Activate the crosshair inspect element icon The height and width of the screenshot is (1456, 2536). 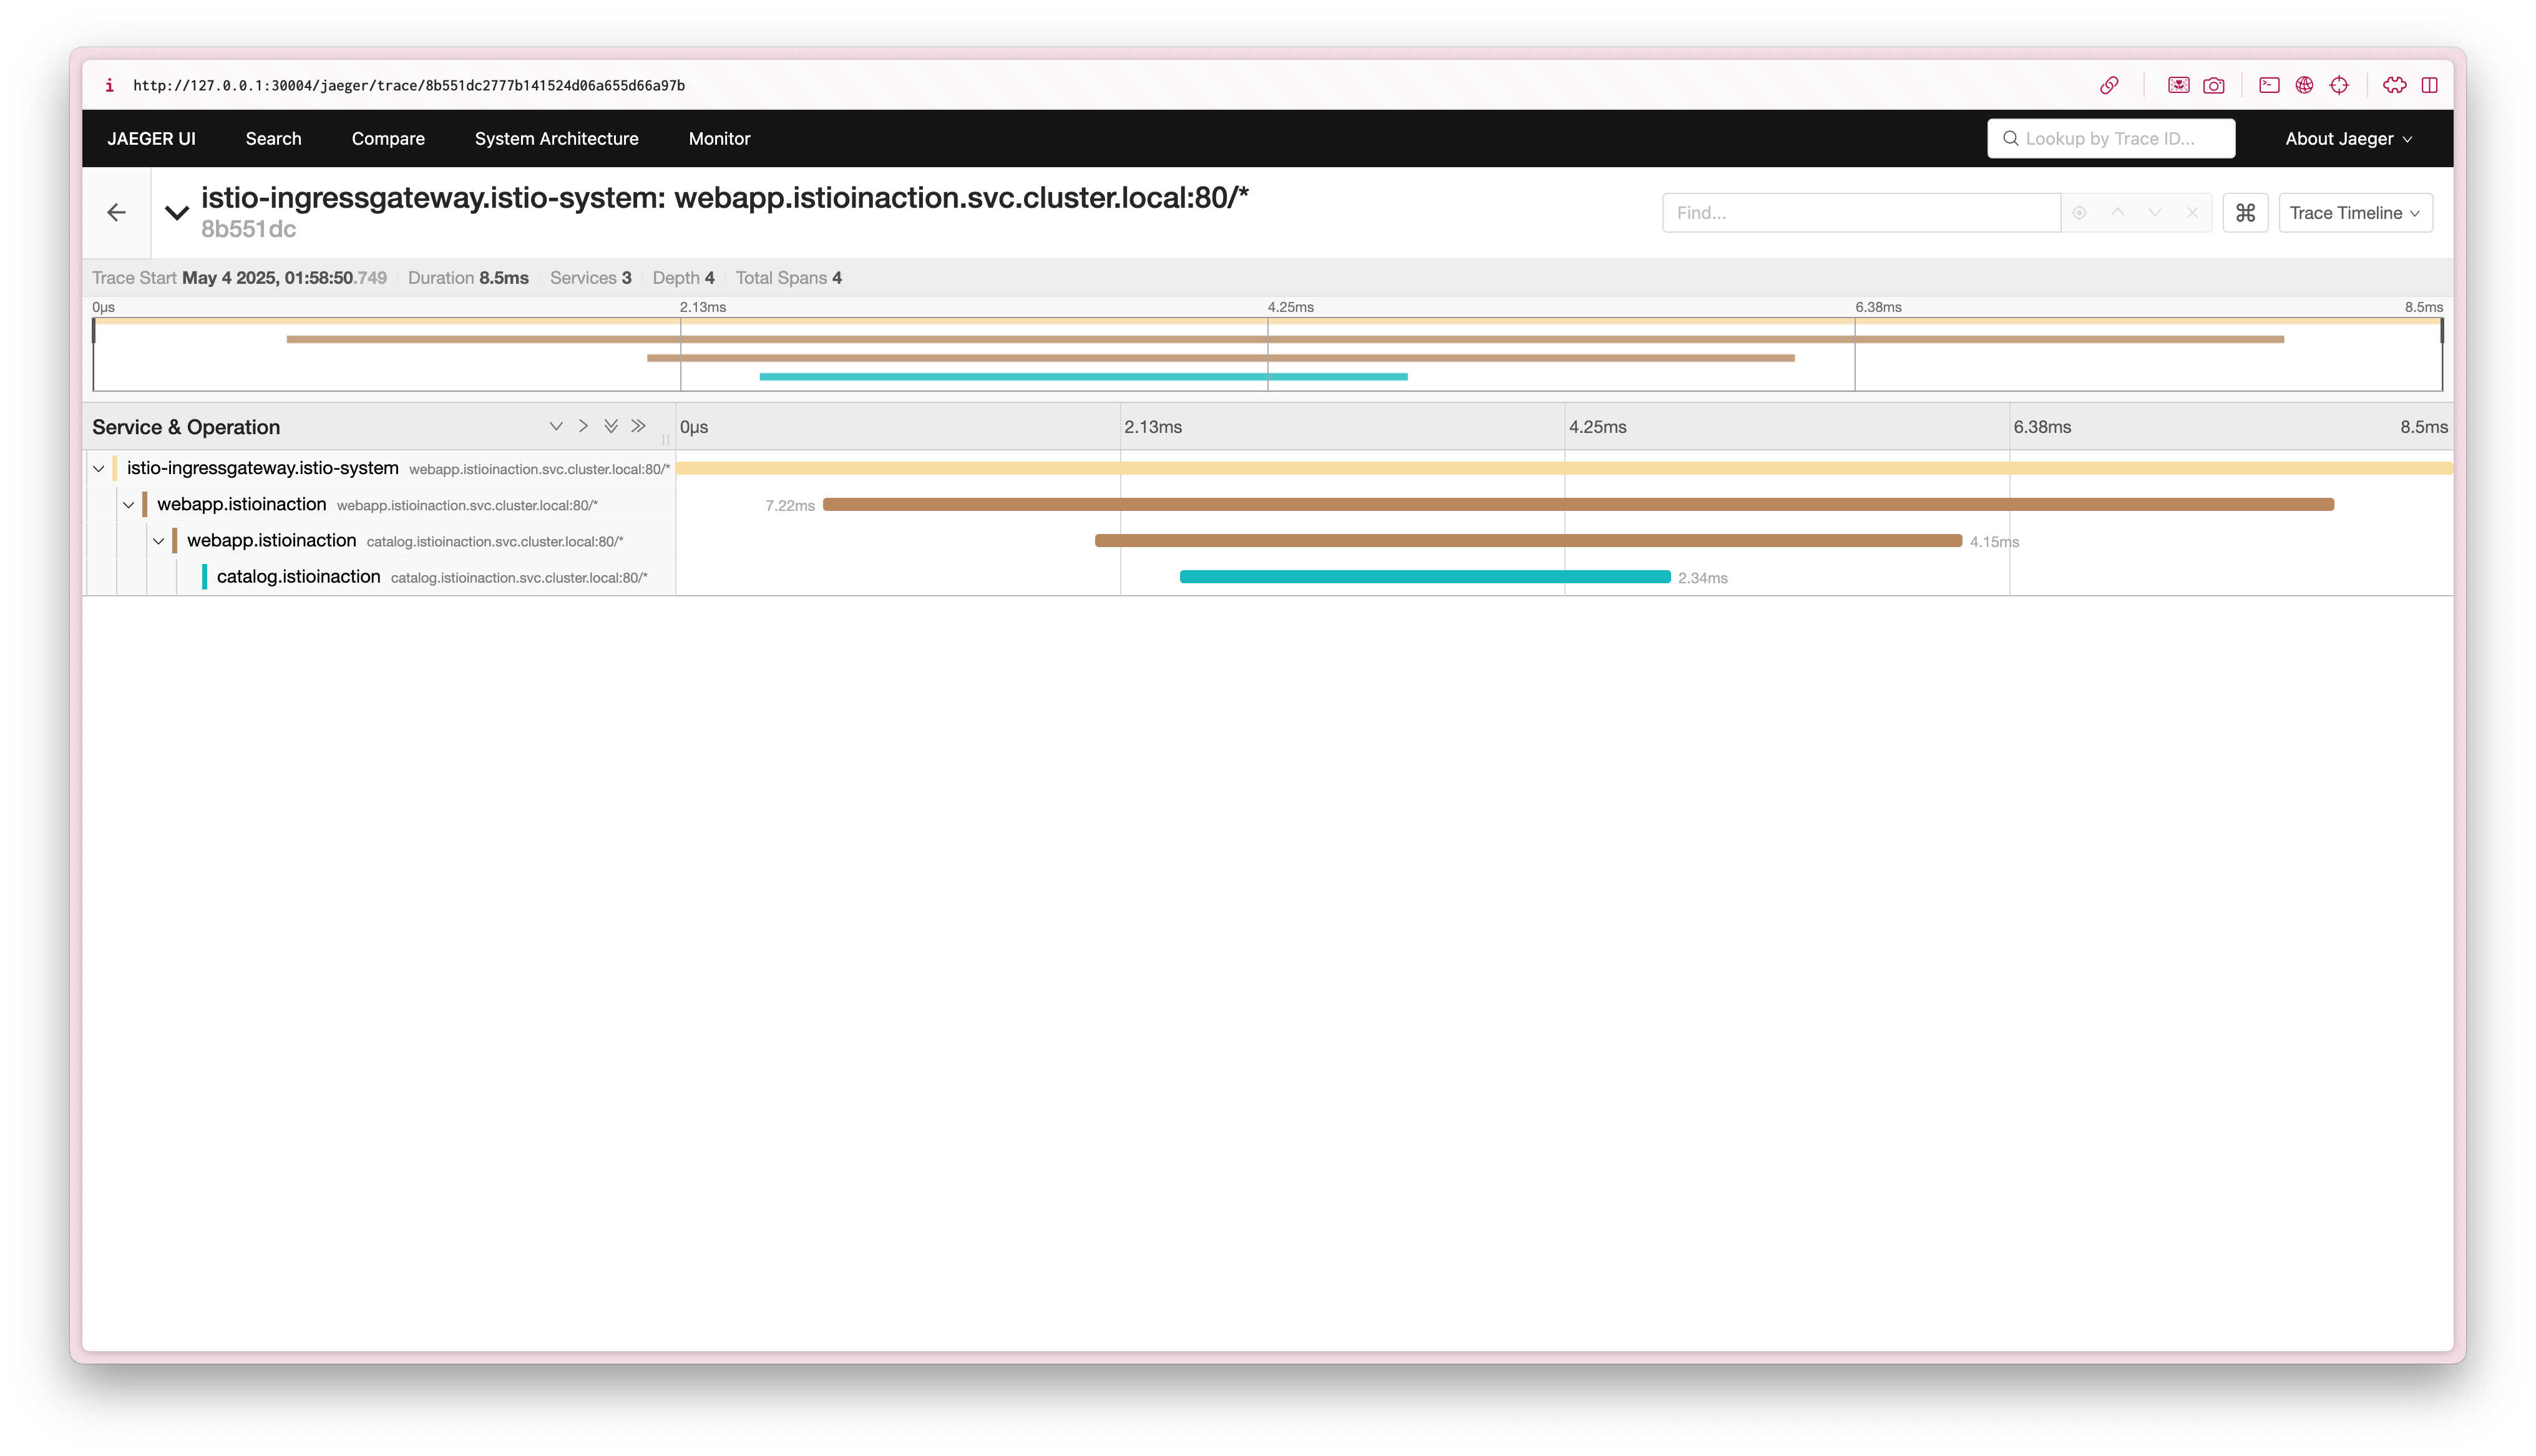pyautogui.click(x=2339, y=85)
